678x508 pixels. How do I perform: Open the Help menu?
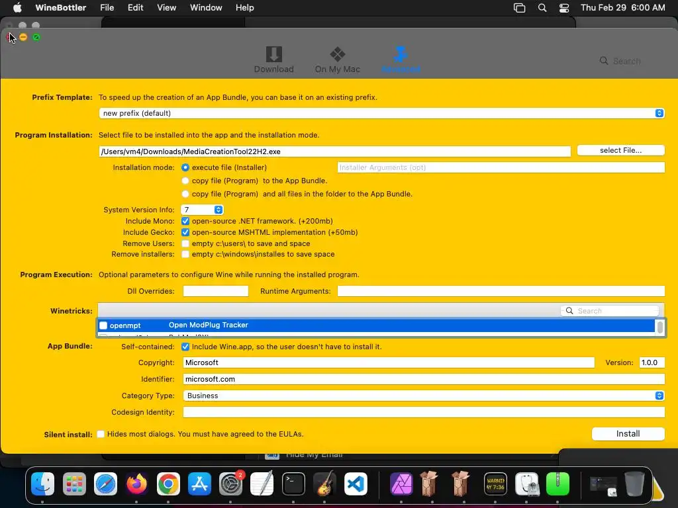tap(245, 7)
